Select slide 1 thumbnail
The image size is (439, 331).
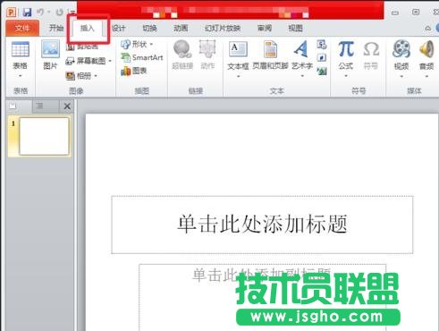pos(44,136)
